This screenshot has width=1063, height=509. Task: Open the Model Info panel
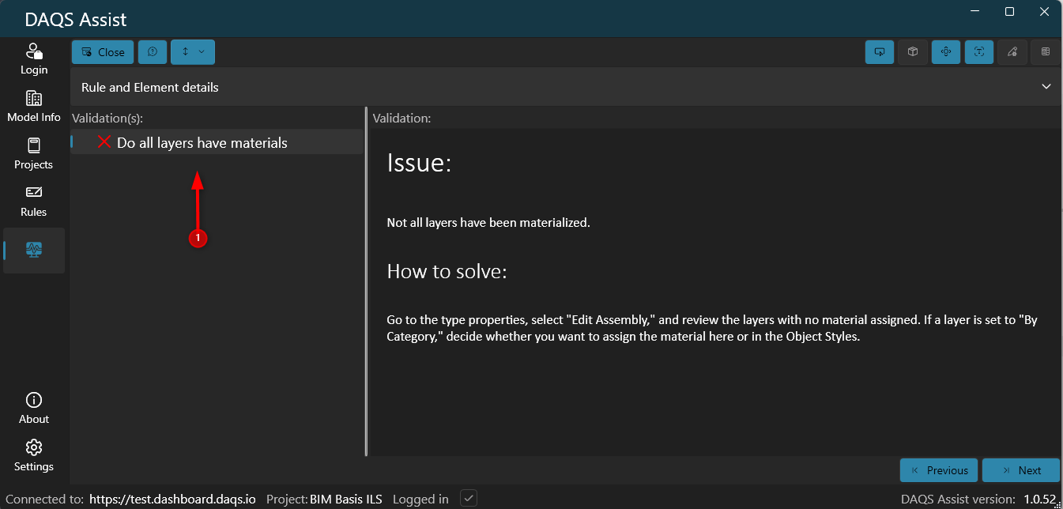point(33,105)
